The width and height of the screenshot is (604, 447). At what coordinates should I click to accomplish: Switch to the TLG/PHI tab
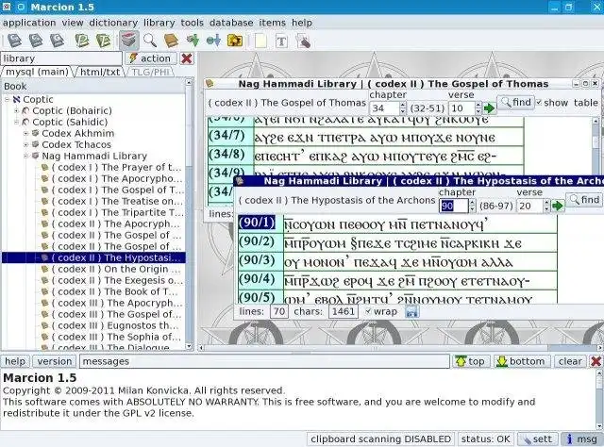150,72
